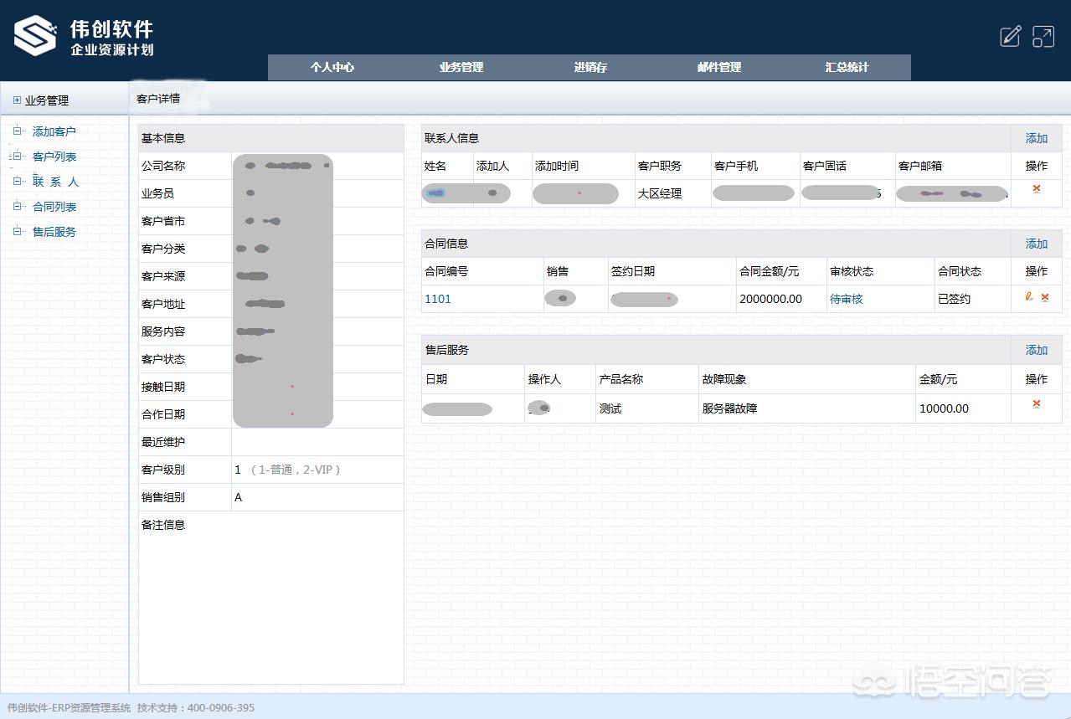Image resolution: width=1071 pixels, height=719 pixels.
Task: Click the 测试 product name cell
Action: 610,408
